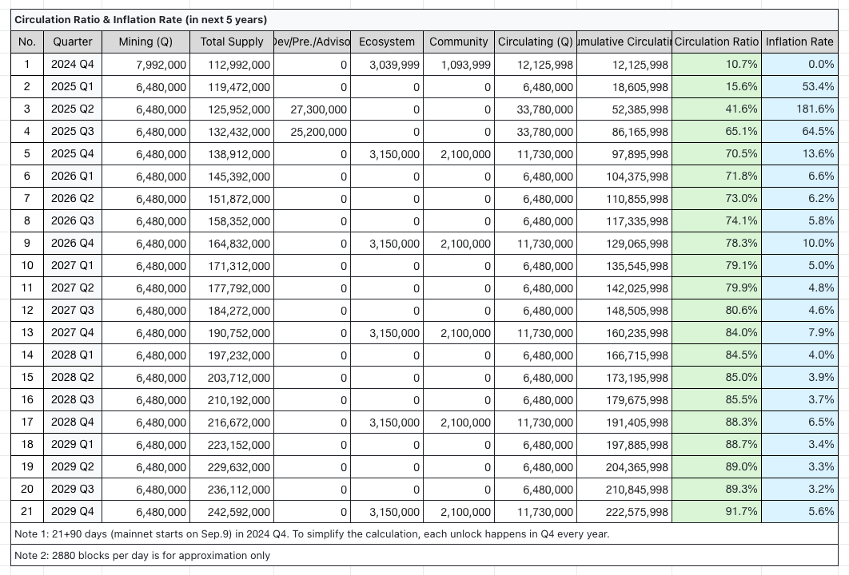The image size is (849, 575).
Task: Select the 'Note 2' blocks per day row
Action: coord(424,556)
